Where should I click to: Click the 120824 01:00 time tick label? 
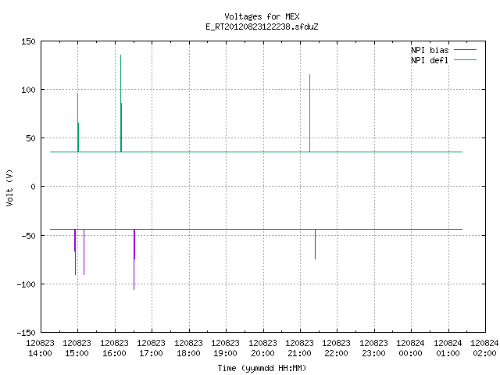coord(448,348)
